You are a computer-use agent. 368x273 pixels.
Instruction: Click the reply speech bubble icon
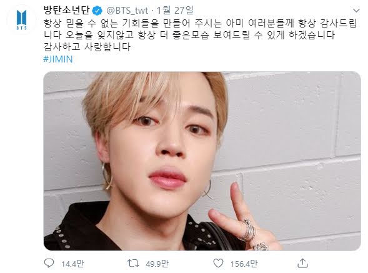tap(49, 263)
